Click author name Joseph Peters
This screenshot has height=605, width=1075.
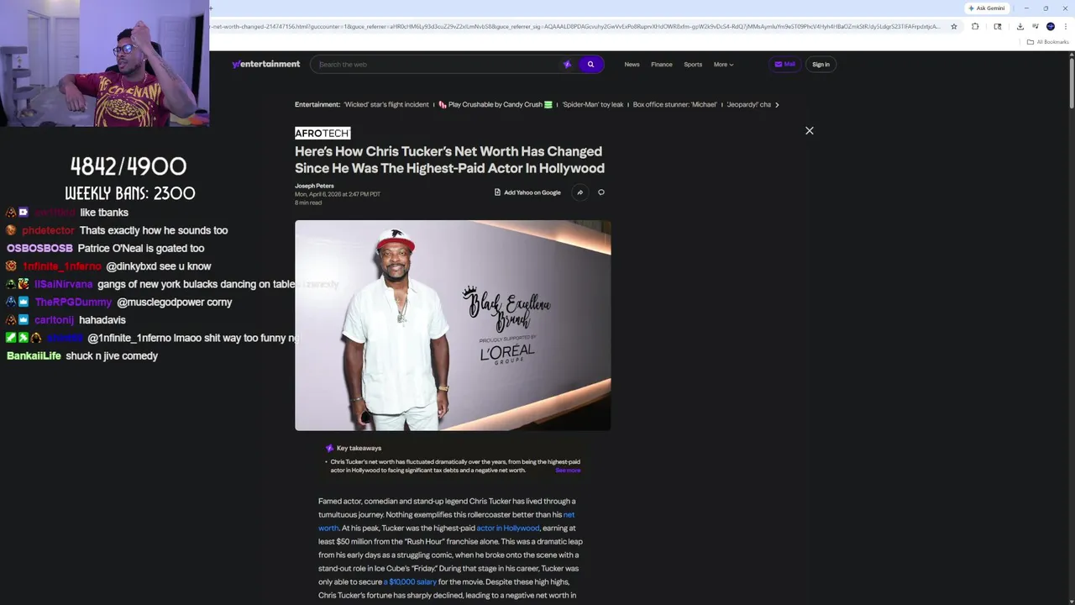[x=314, y=186]
